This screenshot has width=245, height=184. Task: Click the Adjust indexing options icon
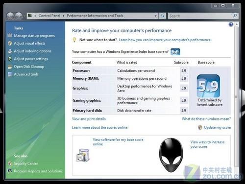(10, 51)
